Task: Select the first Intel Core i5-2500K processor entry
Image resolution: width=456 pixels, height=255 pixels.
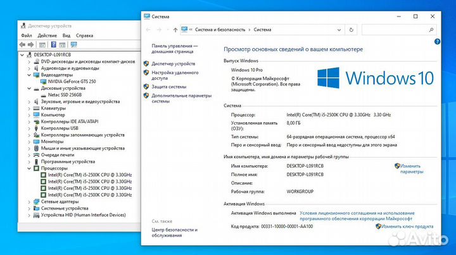Action: coord(90,175)
